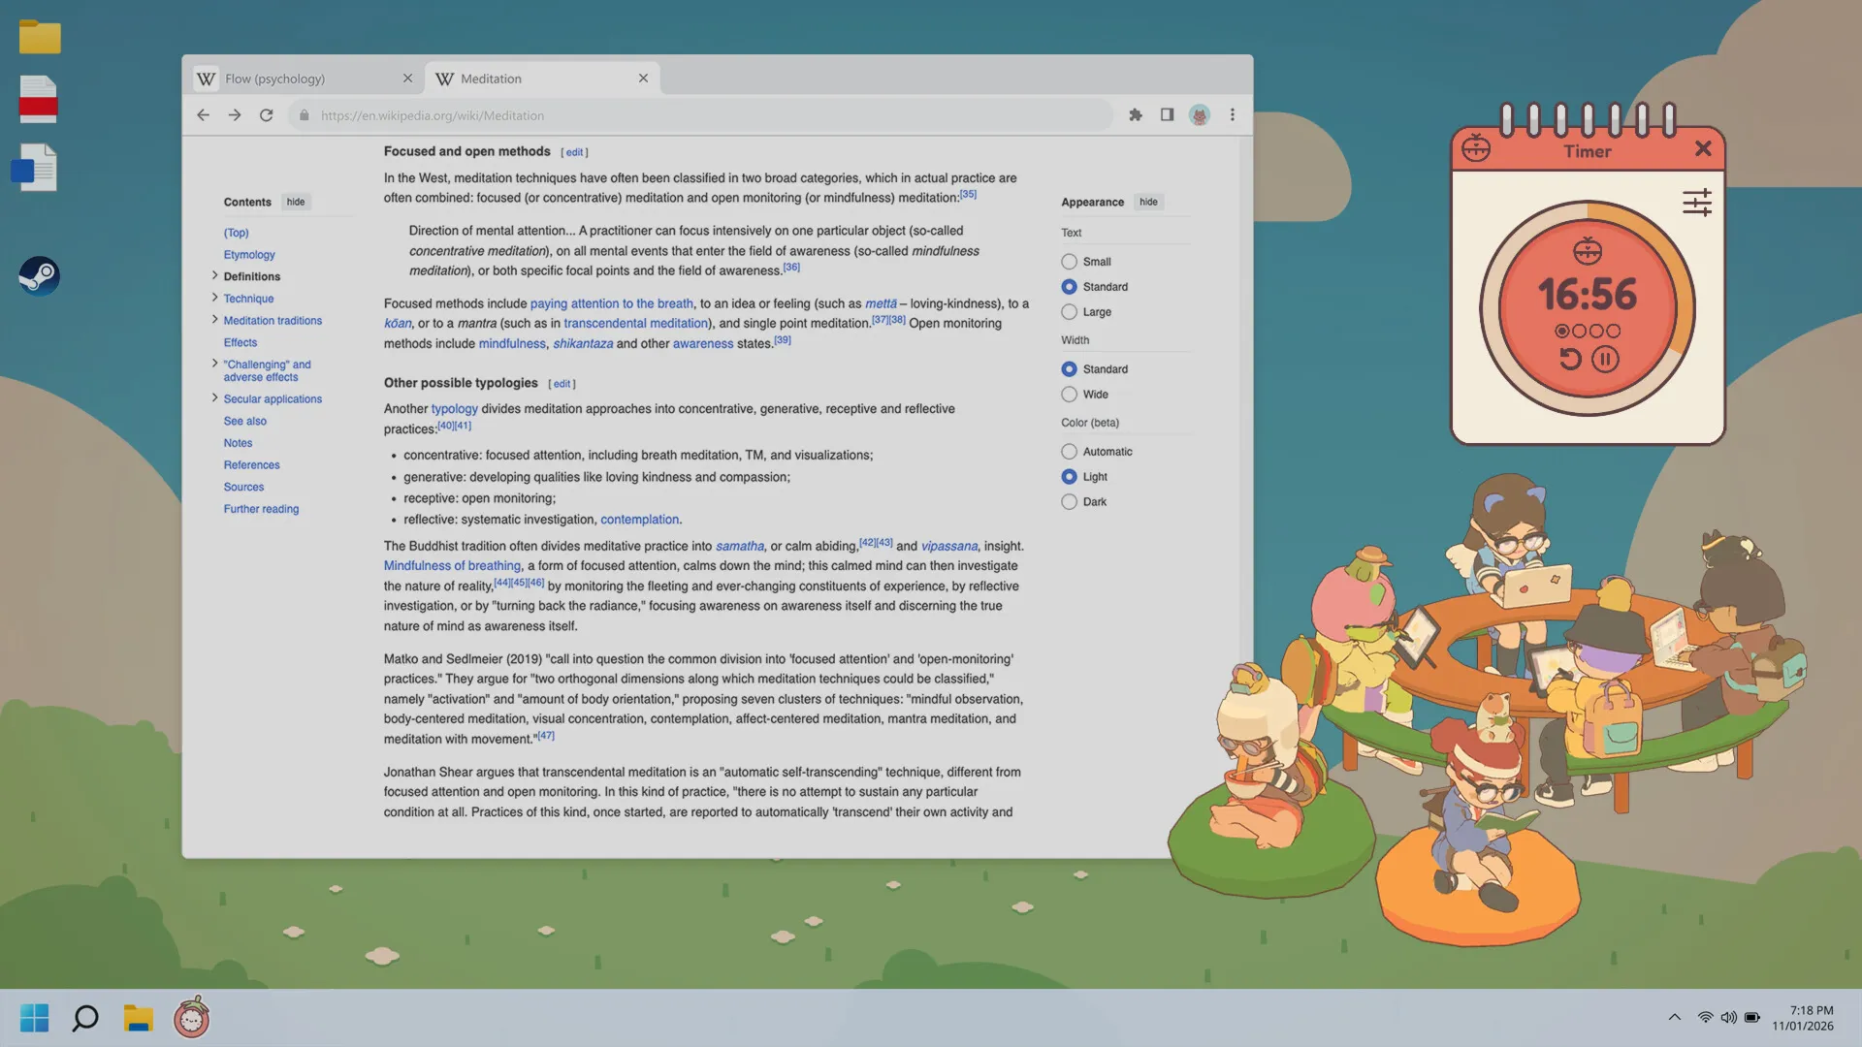Open the tomato timer app in the taskbar
Screen dimensions: 1862x1047
(191, 1018)
